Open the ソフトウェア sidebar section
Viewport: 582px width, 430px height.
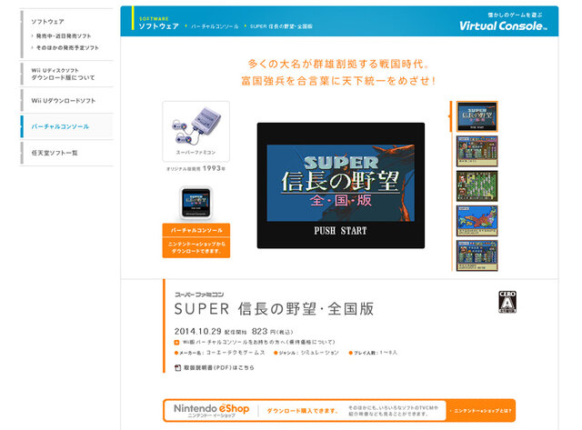(47, 22)
